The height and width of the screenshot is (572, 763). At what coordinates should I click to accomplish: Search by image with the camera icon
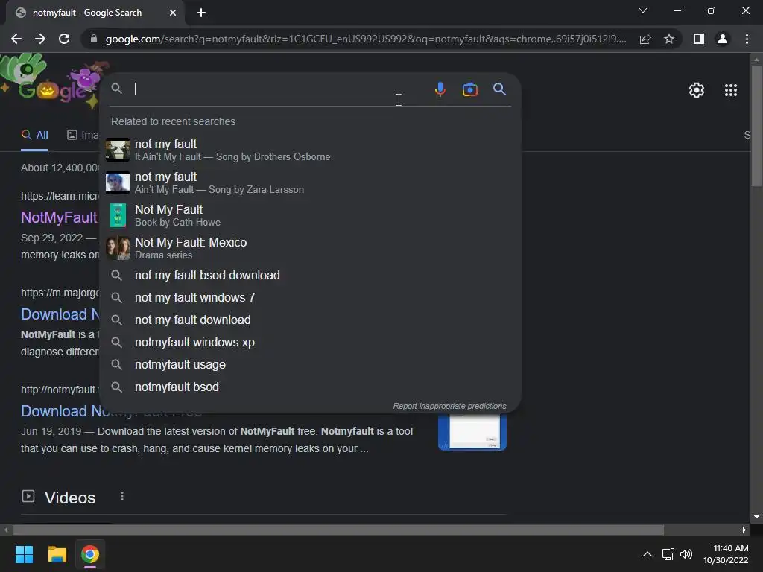[x=469, y=89]
